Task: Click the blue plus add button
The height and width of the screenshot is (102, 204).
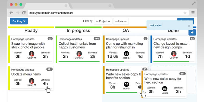Action: click(192, 32)
